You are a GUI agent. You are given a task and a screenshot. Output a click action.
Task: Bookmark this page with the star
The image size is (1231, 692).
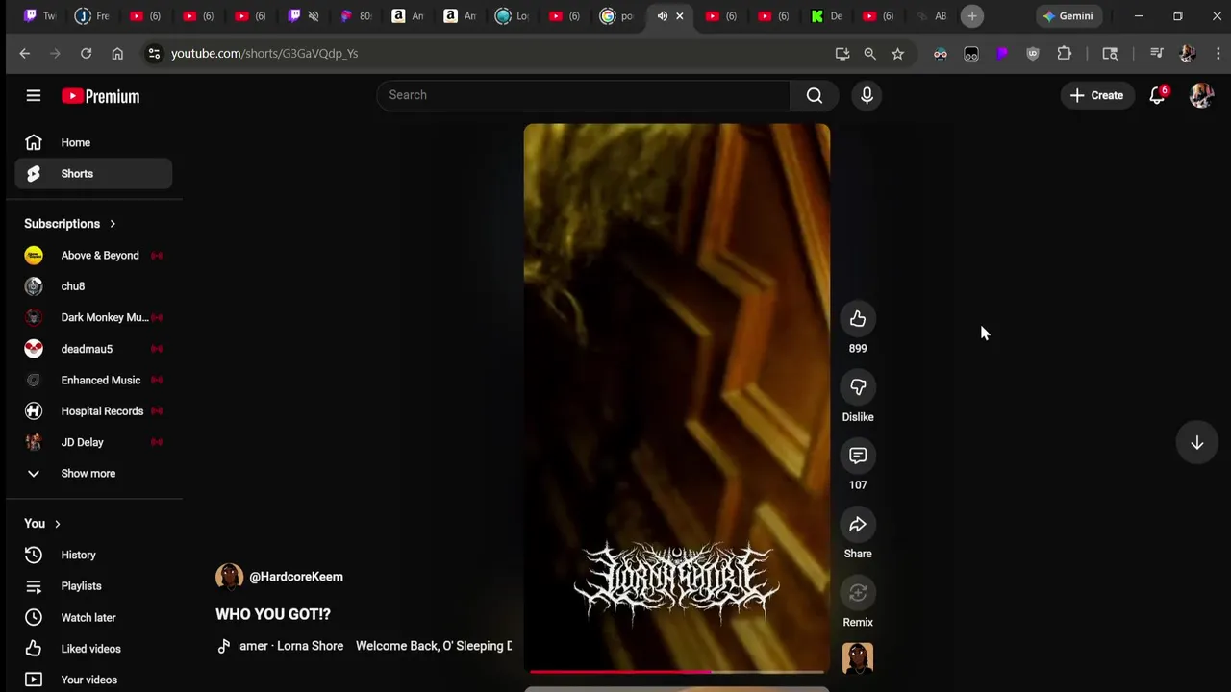[897, 54]
